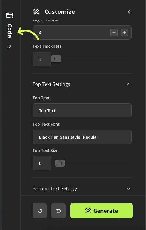
Task: Click the Tag Hole Size value field
Action: pyautogui.click(x=82, y=33)
